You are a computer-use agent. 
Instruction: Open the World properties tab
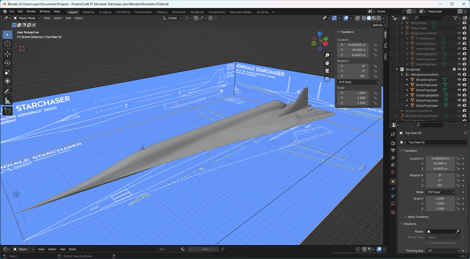pos(393,172)
